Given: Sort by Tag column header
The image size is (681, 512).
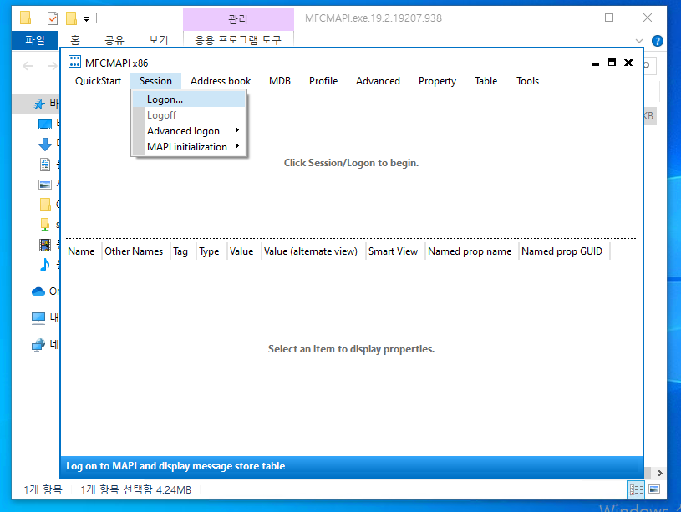Looking at the screenshot, I should coord(183,251).
